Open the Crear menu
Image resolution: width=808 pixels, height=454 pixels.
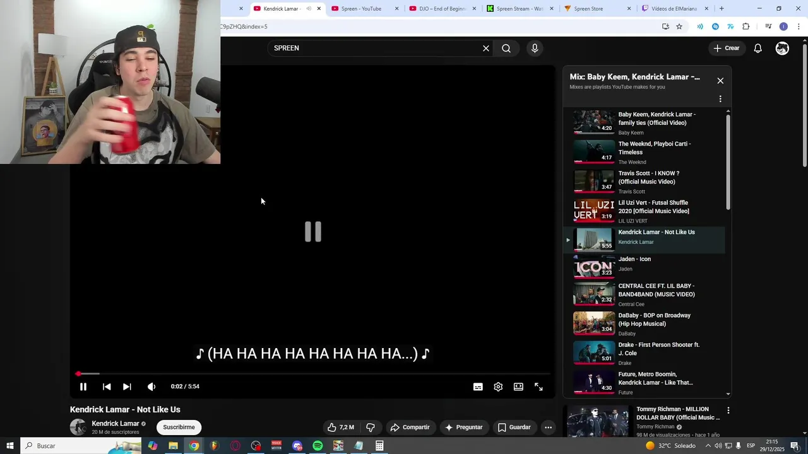(x=726, y=48)
